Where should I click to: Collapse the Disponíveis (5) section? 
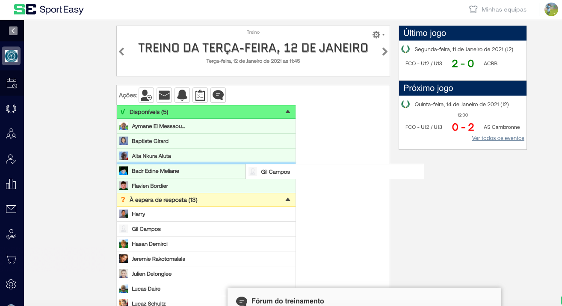[288, 112]
